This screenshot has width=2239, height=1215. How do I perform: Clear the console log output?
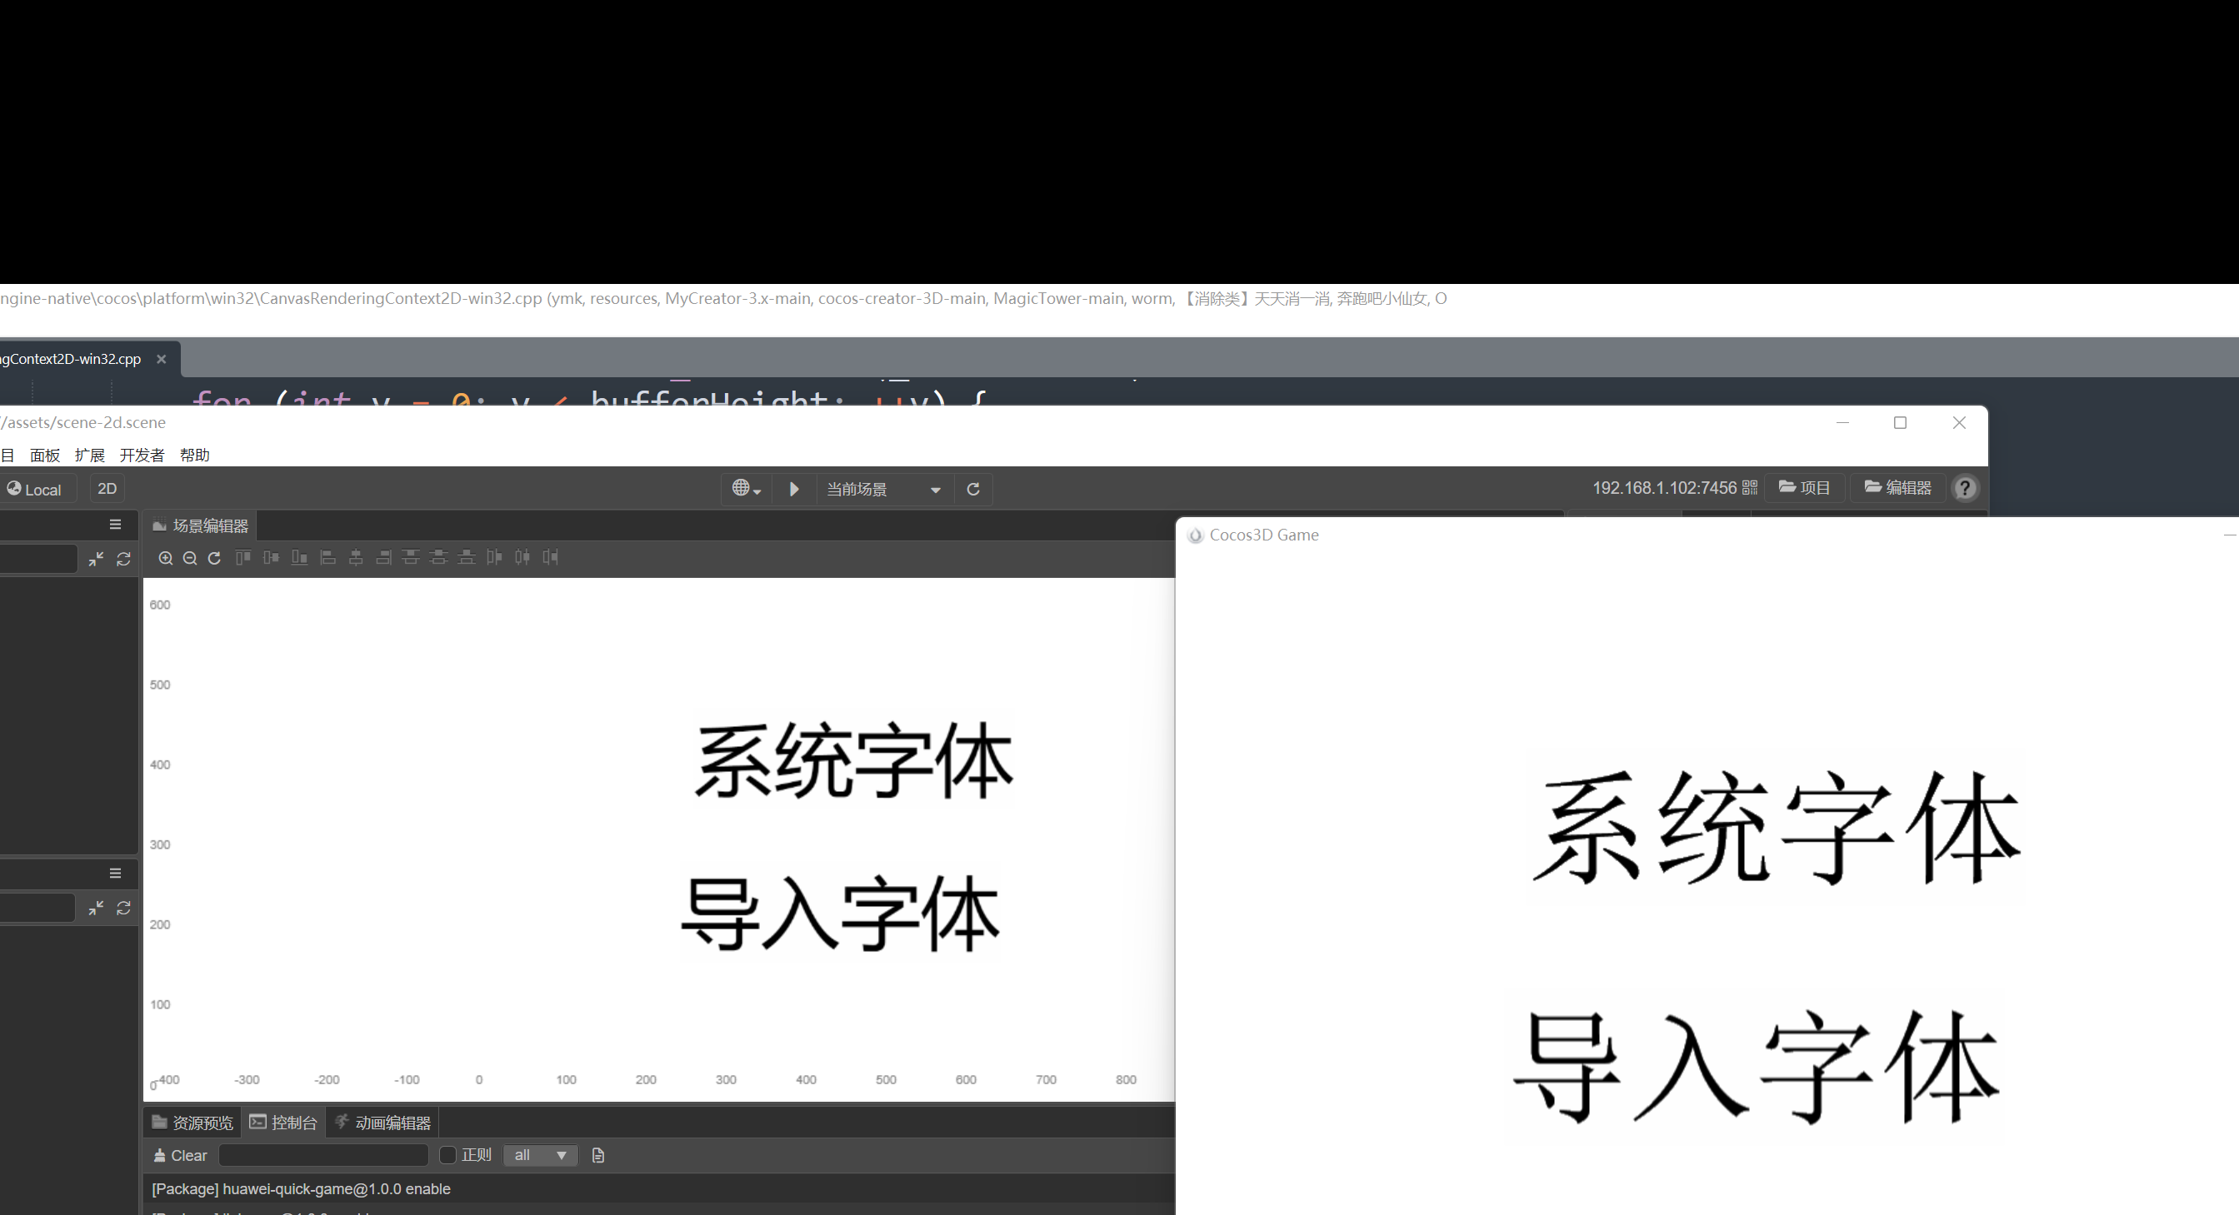tap(180, 1155)
